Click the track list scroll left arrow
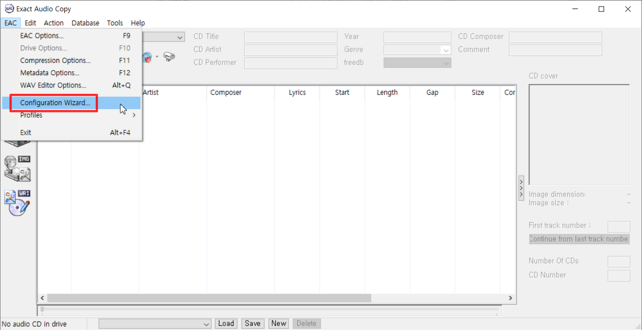 coord(42,298)
